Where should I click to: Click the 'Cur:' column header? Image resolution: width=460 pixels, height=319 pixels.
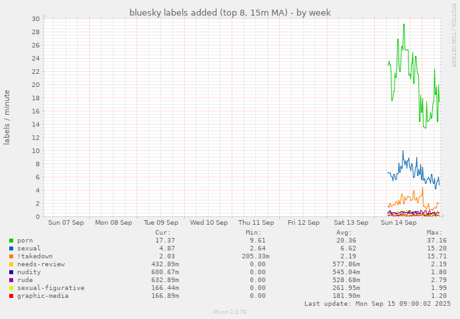pyautogui.click(x=163, y=233)
